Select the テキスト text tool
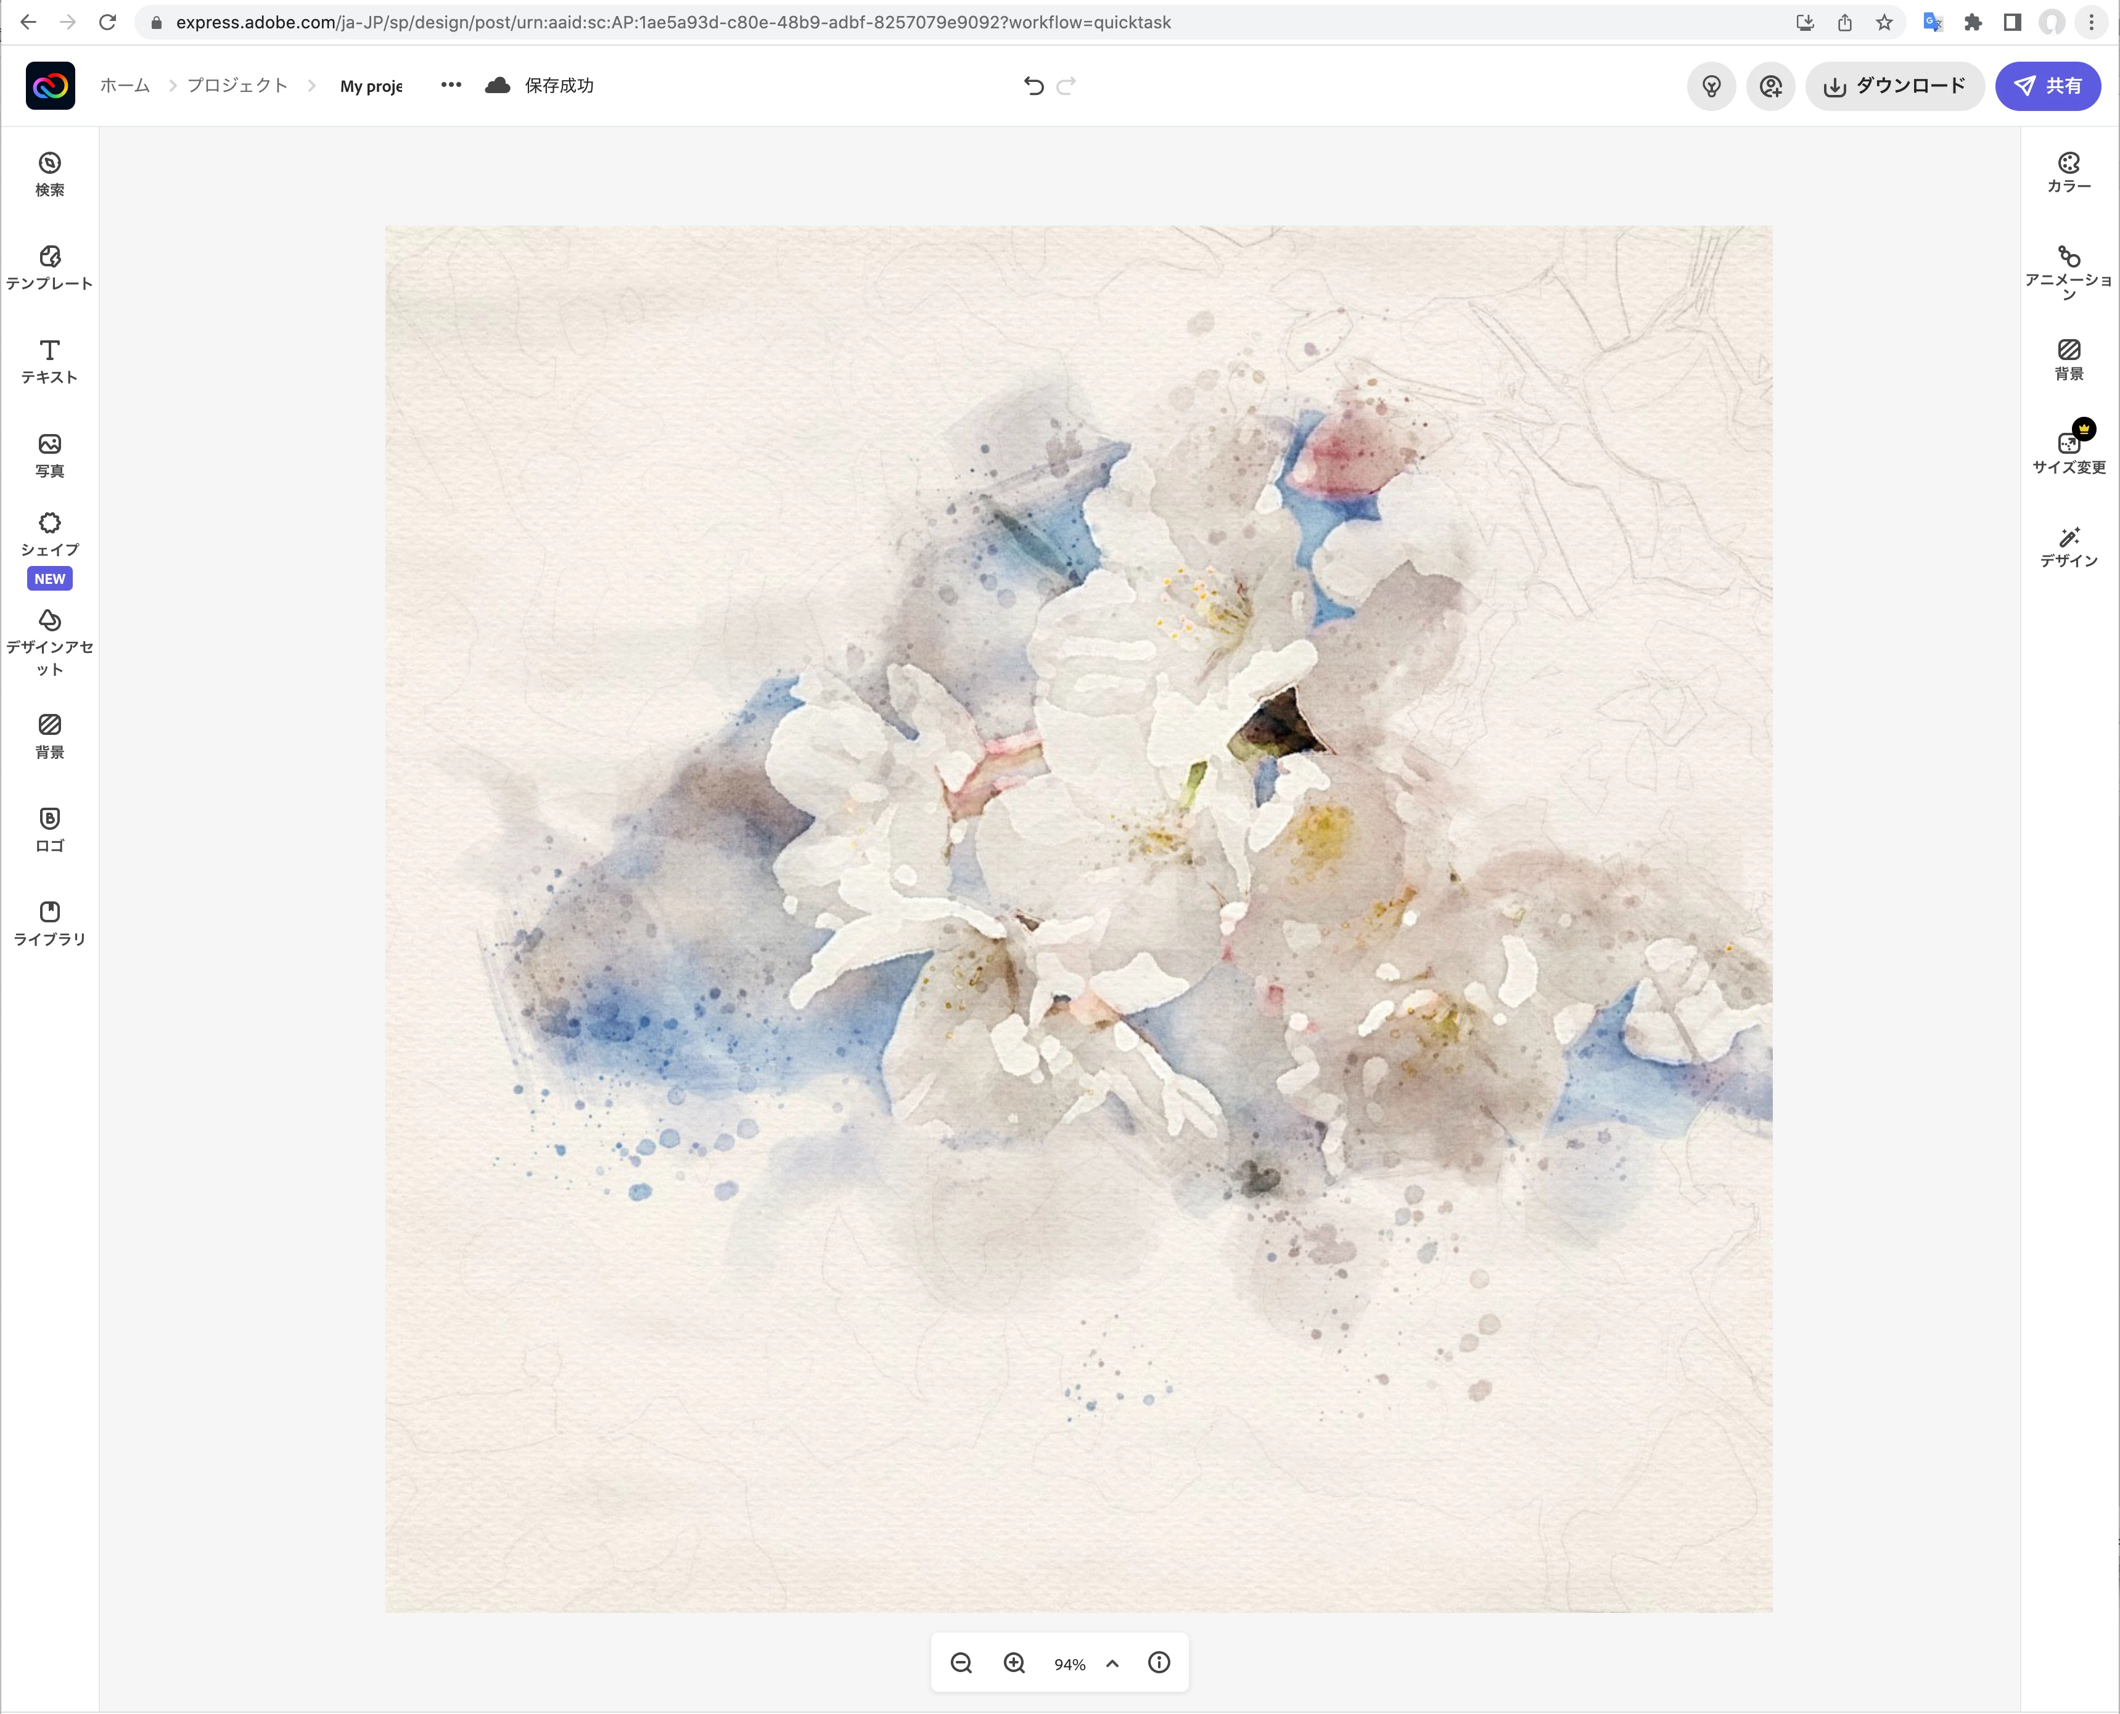2120x1714 pixels. click(x=49, y=361)
